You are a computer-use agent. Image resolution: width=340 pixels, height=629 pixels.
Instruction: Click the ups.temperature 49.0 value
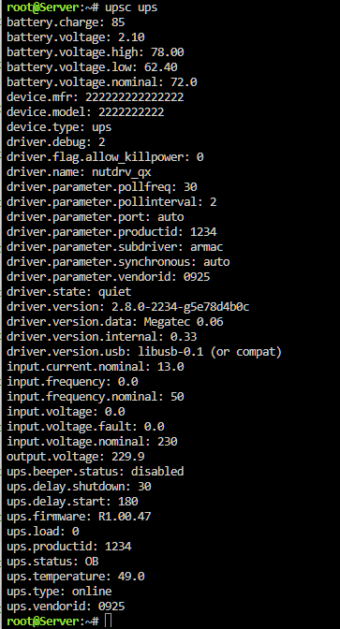[131, 577]
